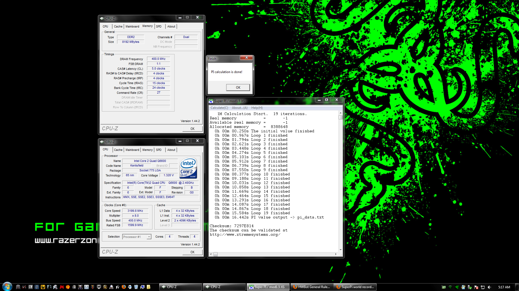Launch Firefox from the quick launch bar
The height and width of the screenshot is (291, 519).
pyautogui.click(x=124, y=287)
